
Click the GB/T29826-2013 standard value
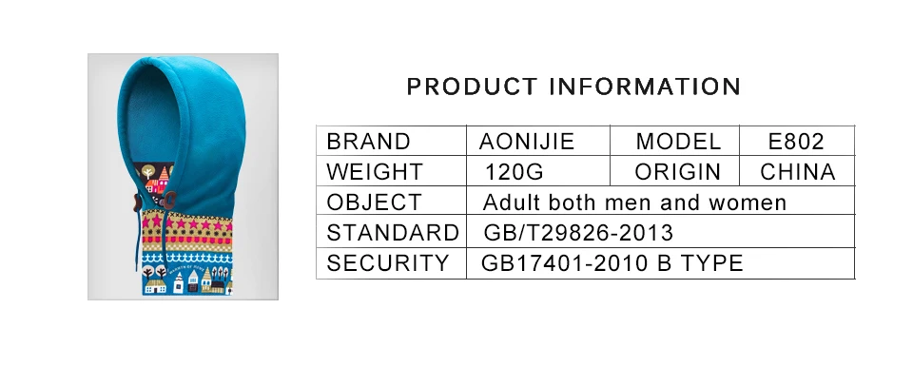pos(578,233)
